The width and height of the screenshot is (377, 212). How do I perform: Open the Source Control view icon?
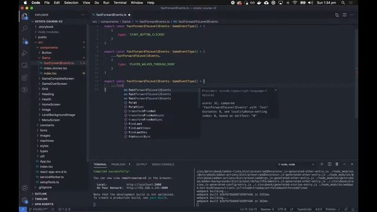click(25, 41)
